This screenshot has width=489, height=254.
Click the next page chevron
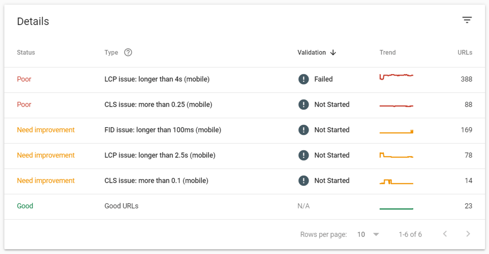(468, 234)
